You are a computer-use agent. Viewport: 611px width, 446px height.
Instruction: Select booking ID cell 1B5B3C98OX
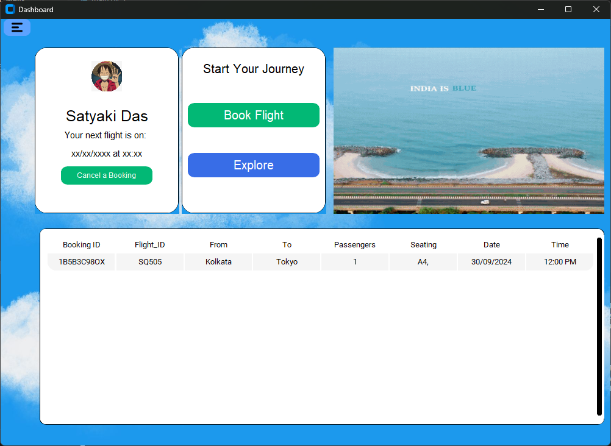pyautogui.click(x=82, y=262)
